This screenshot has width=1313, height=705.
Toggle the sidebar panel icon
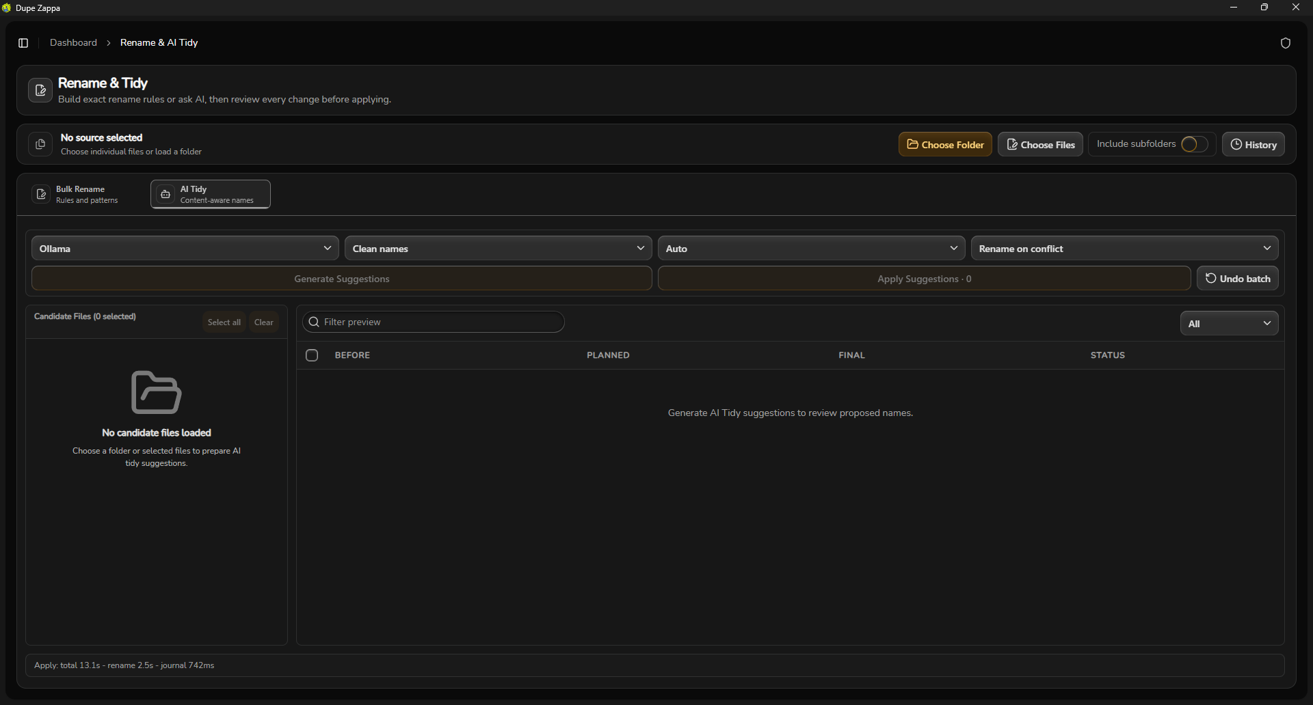(x=23, y=43)
